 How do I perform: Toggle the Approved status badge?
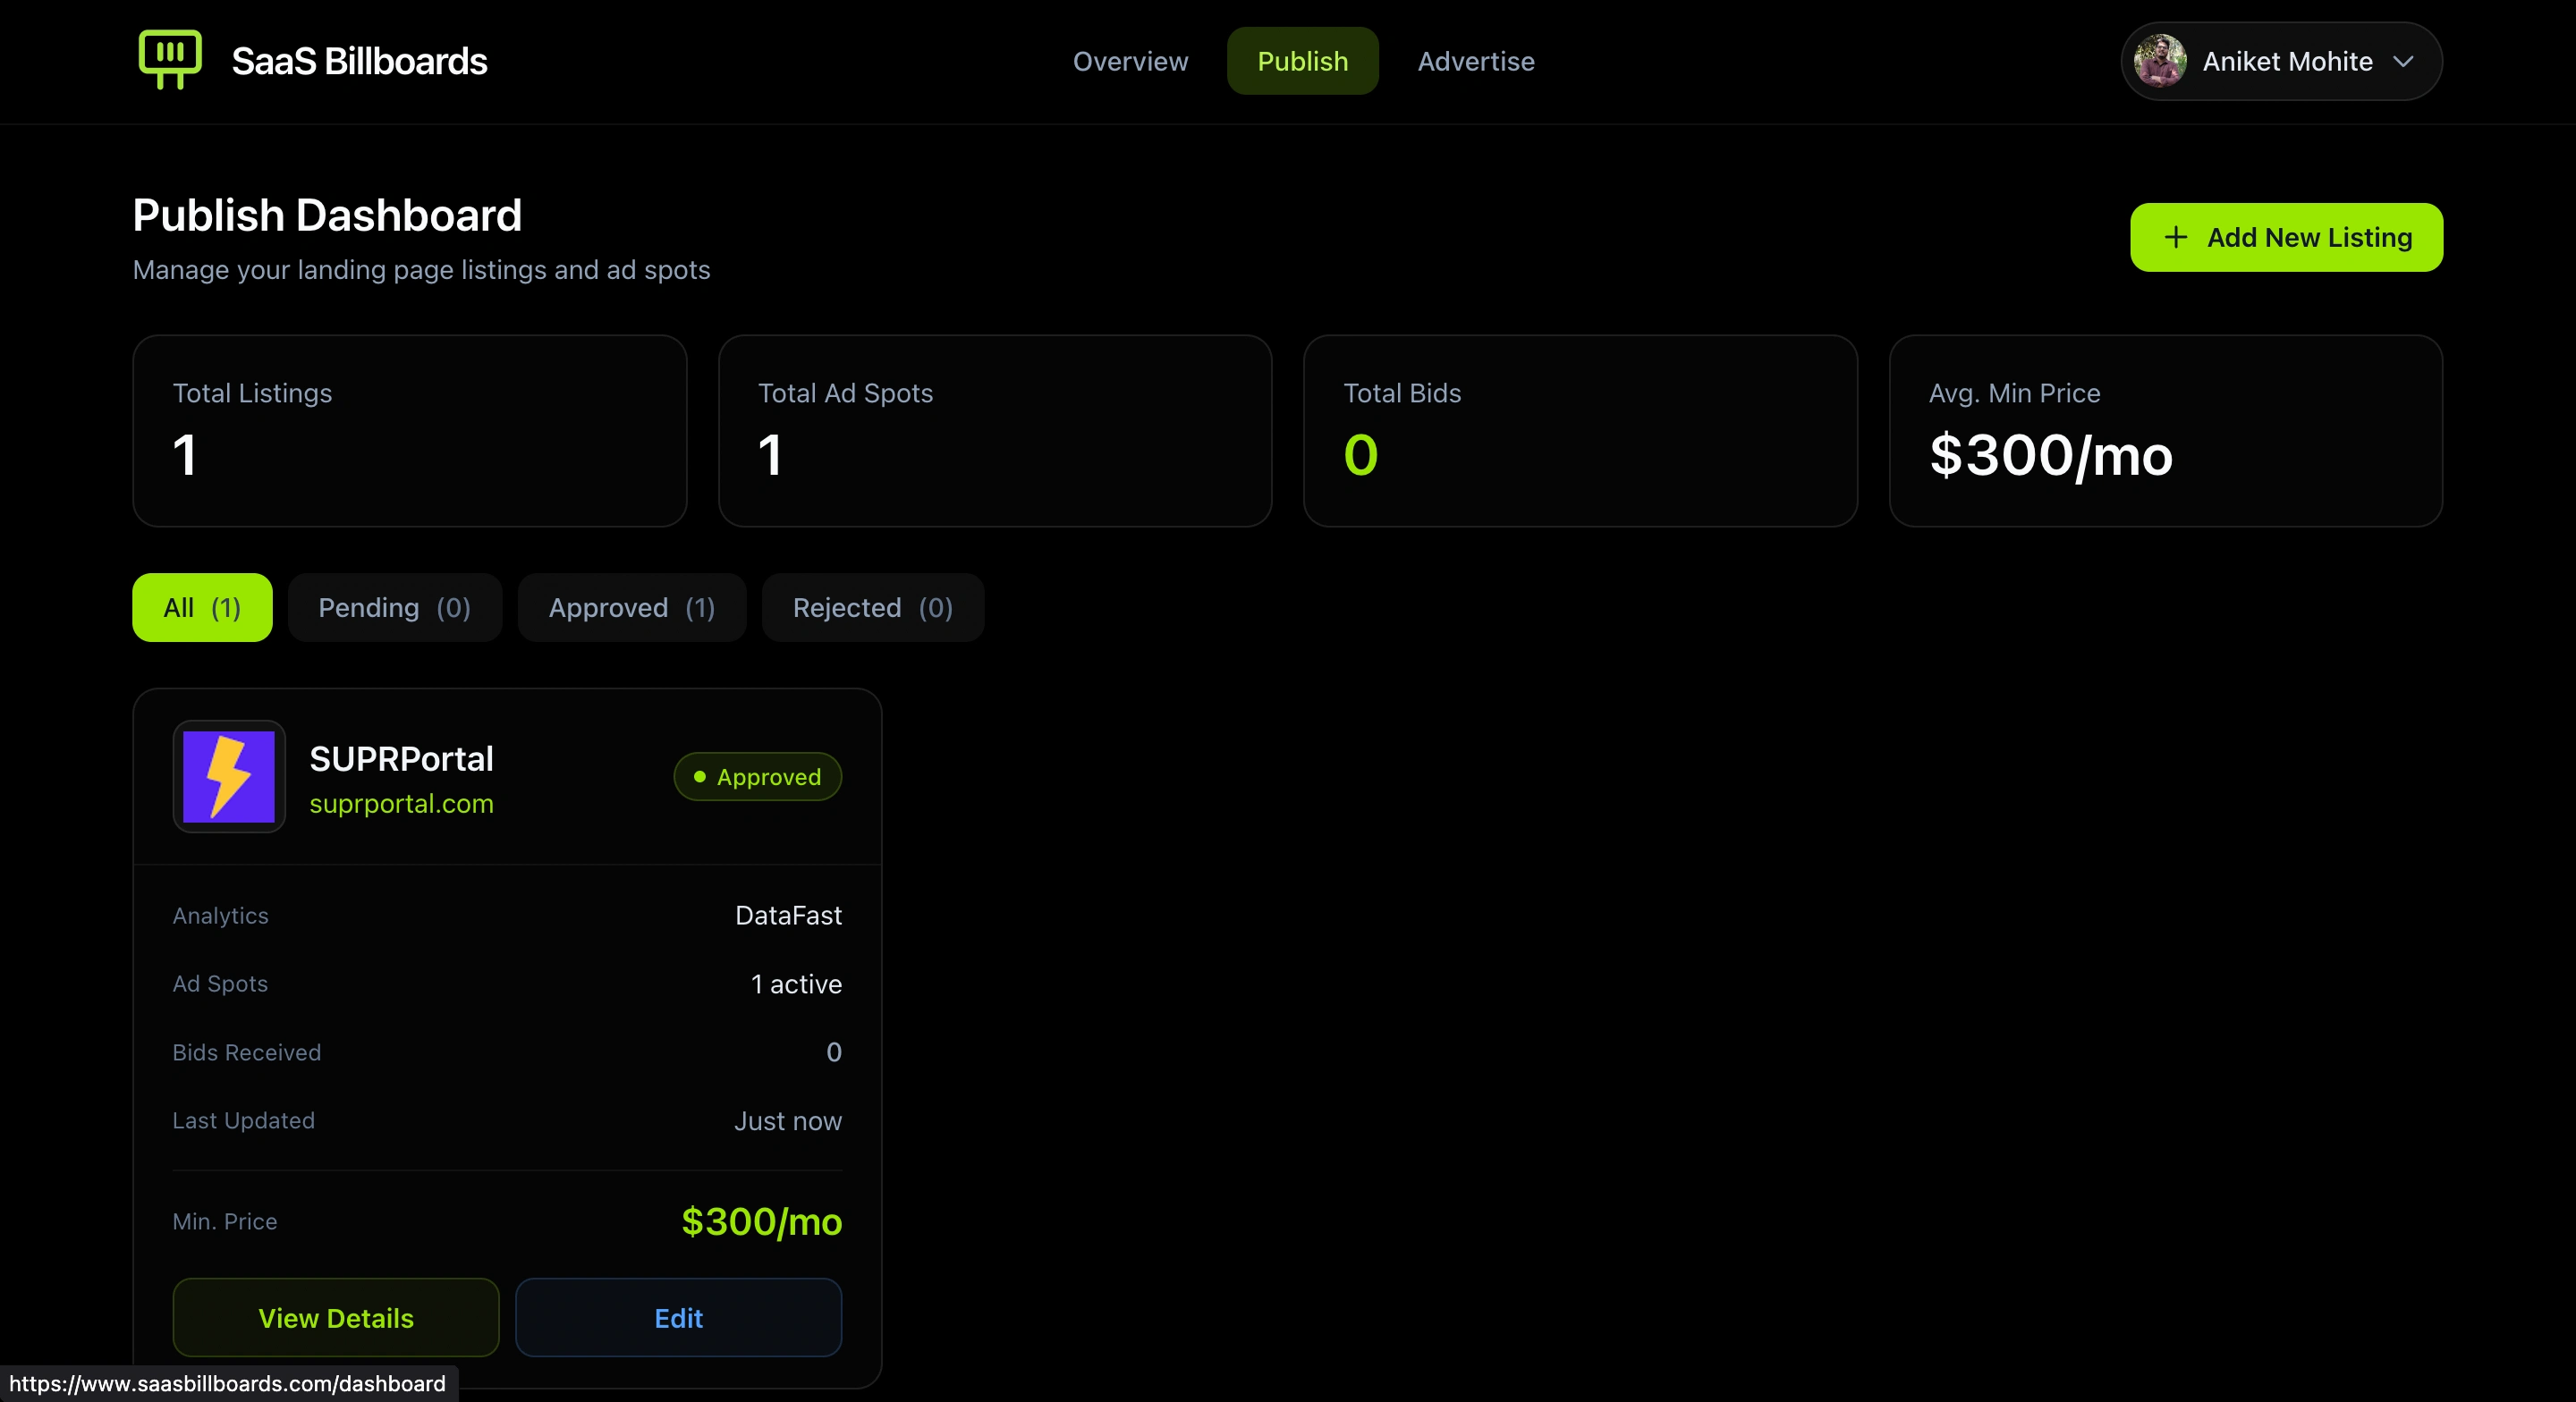pyautogui.click(x=757, y=777)
